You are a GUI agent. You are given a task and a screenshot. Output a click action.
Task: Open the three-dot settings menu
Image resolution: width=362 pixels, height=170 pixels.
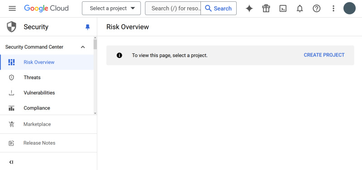tap(333, 9)
